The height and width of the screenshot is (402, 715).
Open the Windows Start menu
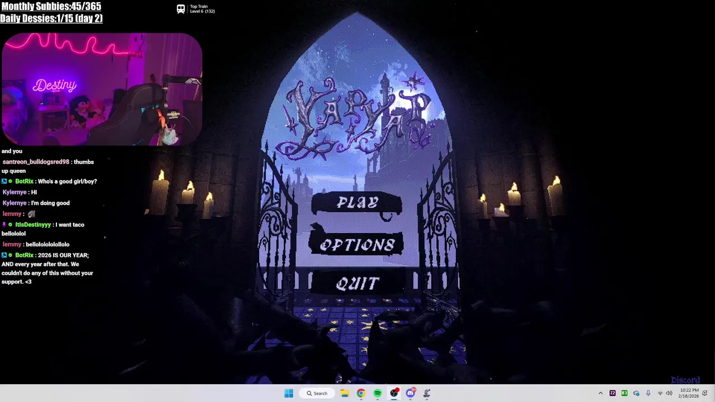(x=289, y=393)
